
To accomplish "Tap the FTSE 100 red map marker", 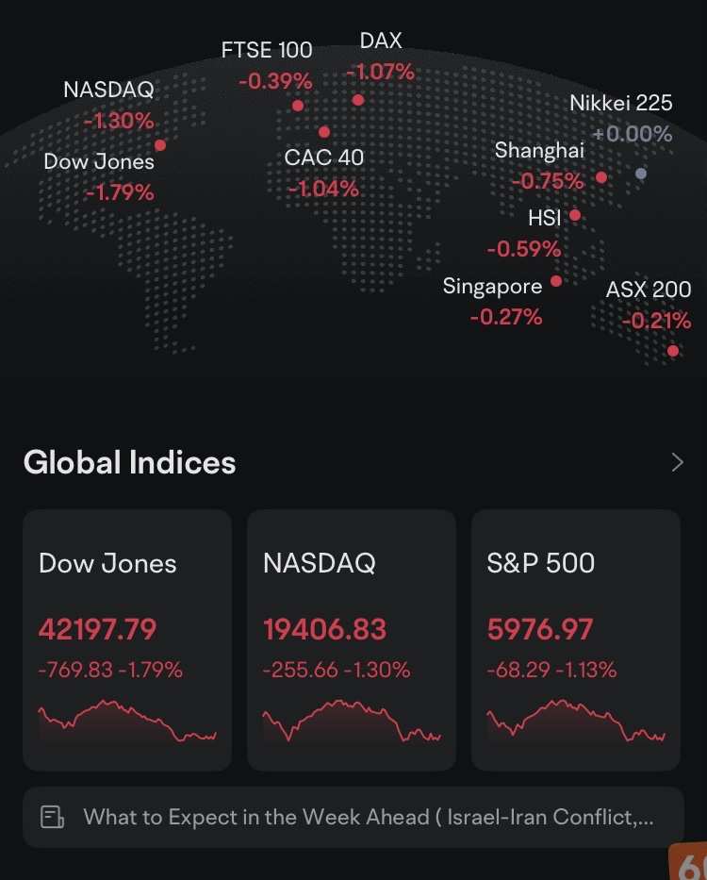I will [x=298, y=106].
